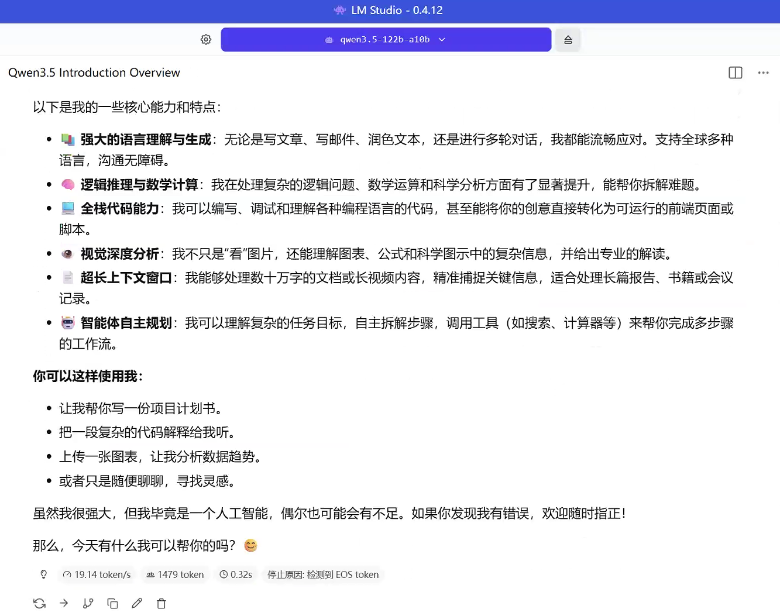Open the qwen3.5-122b-a10b model selector
Viewport: 780px width, 616px height.
(386, 40)
